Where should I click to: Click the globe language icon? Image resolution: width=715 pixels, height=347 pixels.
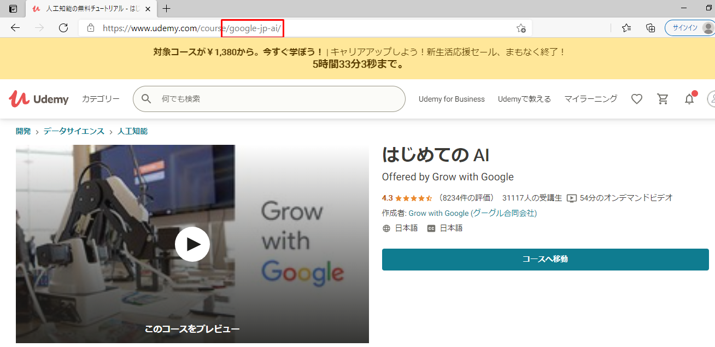pos(386,228)
